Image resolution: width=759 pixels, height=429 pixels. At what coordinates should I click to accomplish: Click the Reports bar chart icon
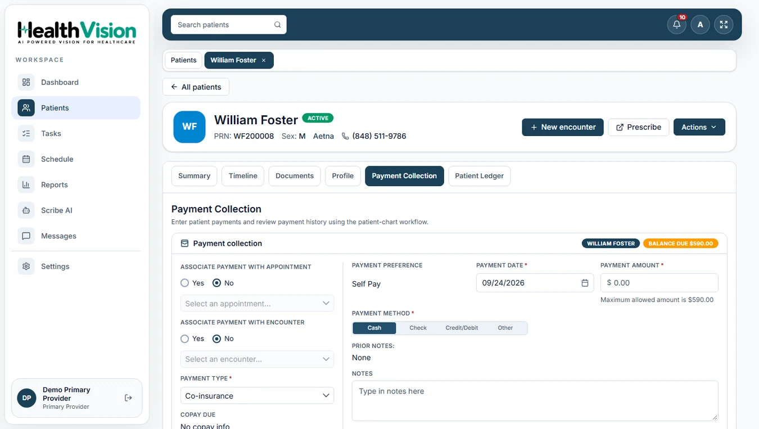[26, 184]
